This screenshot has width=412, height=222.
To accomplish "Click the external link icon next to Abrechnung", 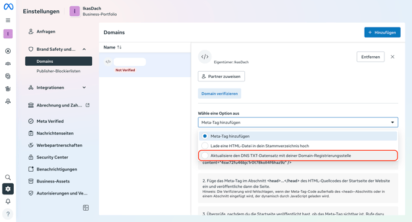I will [x=87, y=105].
